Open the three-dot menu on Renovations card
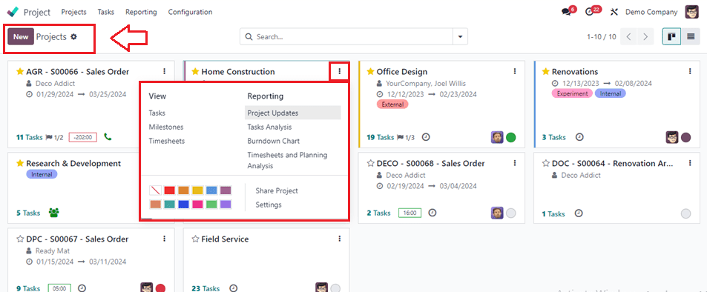This screenshot has width=707, height=292. [690, 71]
